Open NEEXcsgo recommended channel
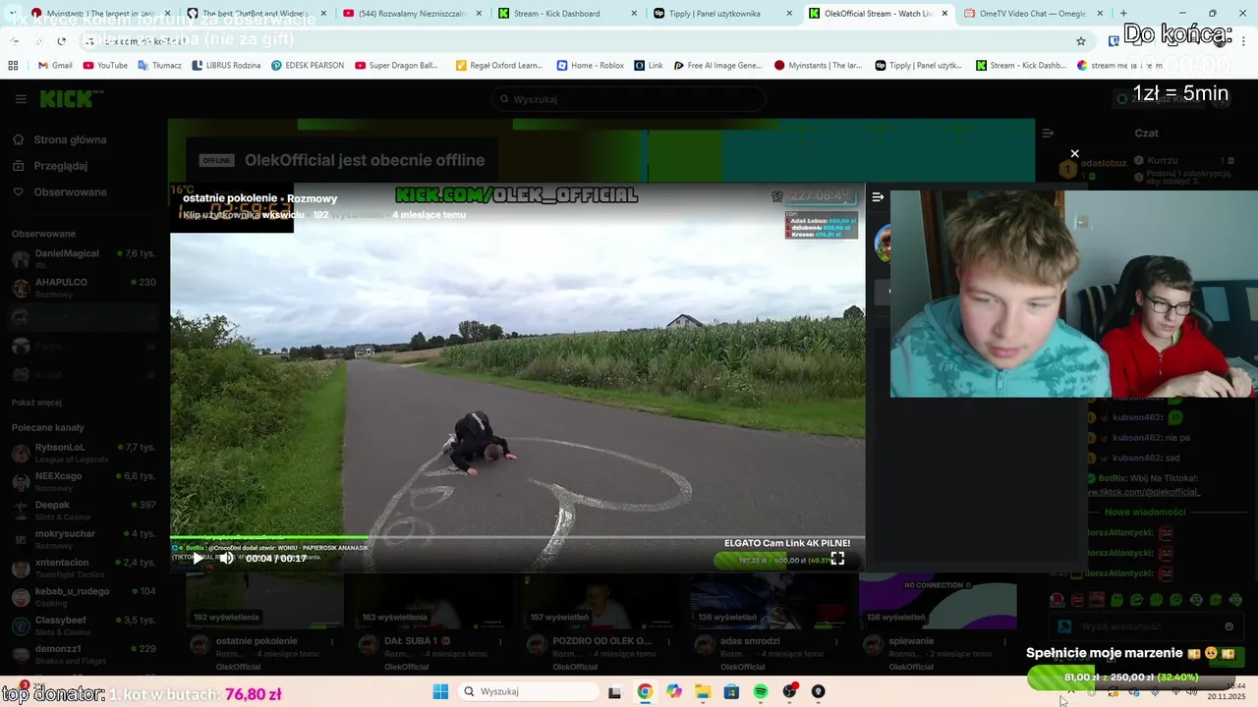Screen dimensions: 1258x707 (84, 480)
